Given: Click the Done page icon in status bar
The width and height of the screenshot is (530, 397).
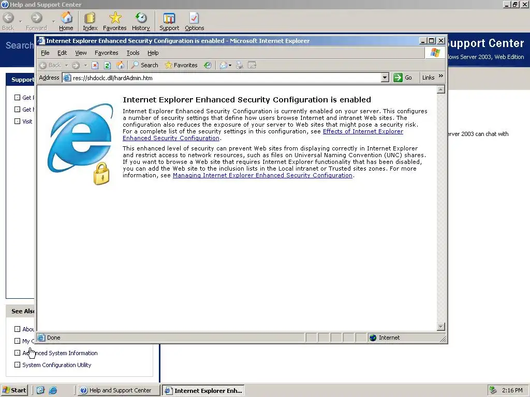Looking at the screenshot, I should coord(41,338).
